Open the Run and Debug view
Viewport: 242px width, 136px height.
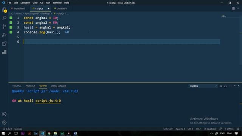coord(4,35)
